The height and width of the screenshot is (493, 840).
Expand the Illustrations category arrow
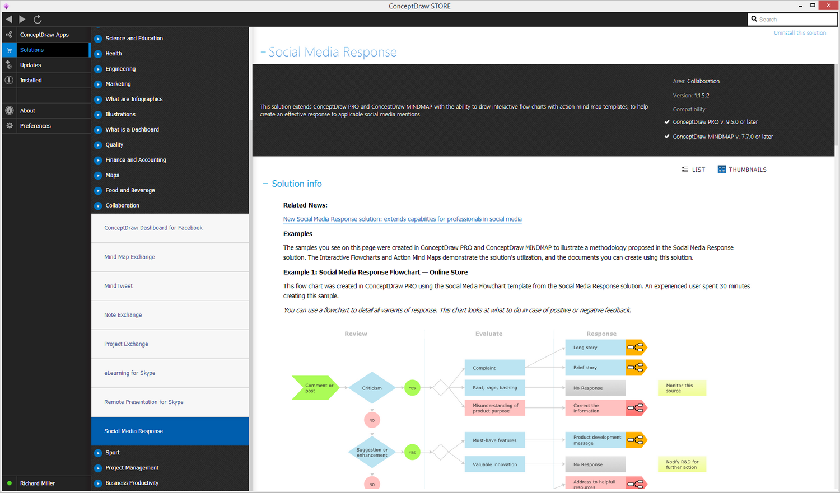point(98,114)
